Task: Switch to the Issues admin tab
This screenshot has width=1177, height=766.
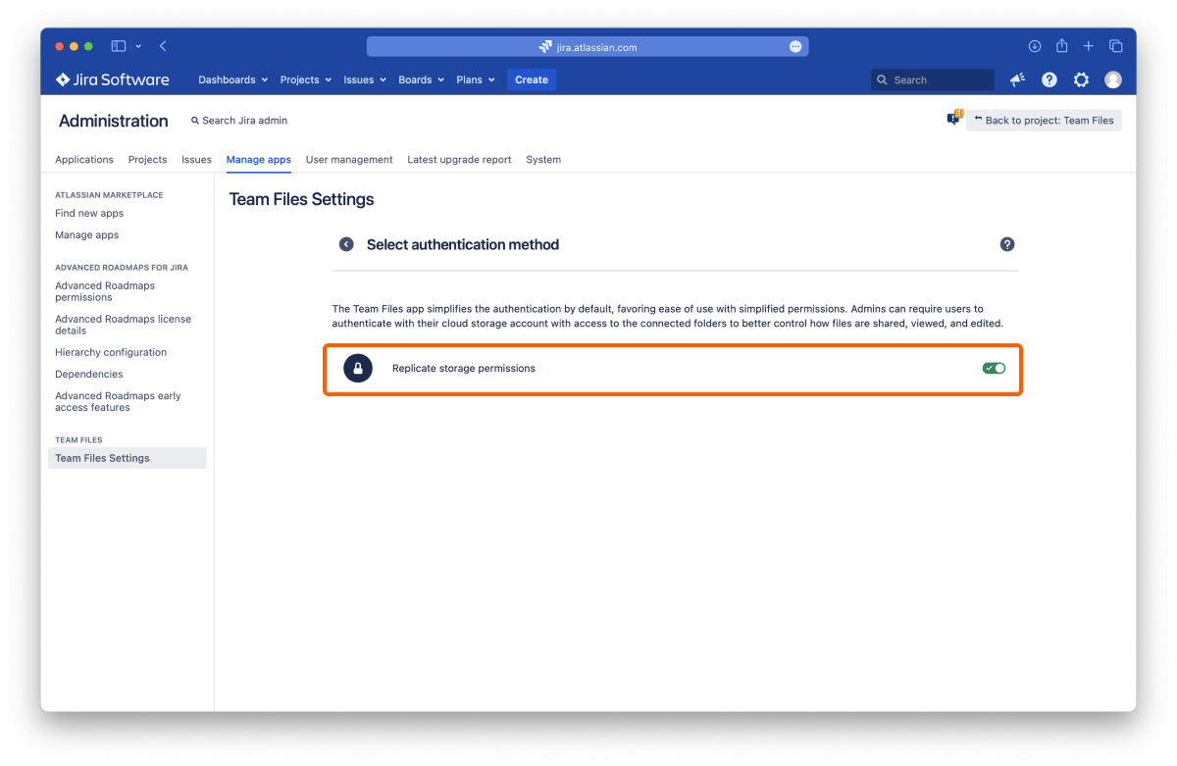Action: point(196,159)
